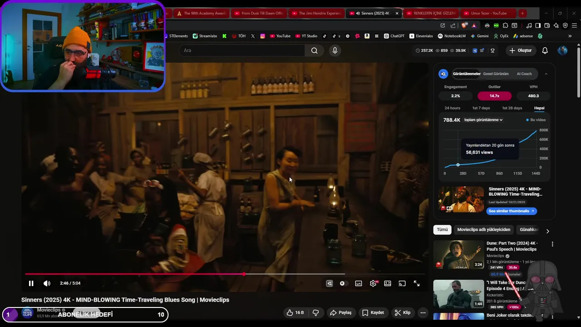Click the magnifier search button
Screen dimensions: 581x327
[x=315, y=50]
